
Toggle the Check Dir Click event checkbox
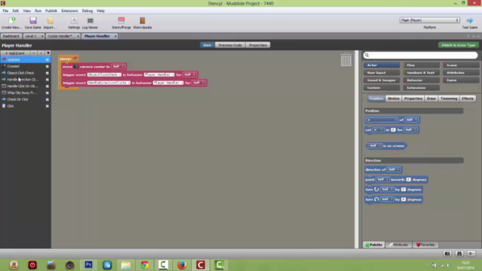click(x=47, y=99)
